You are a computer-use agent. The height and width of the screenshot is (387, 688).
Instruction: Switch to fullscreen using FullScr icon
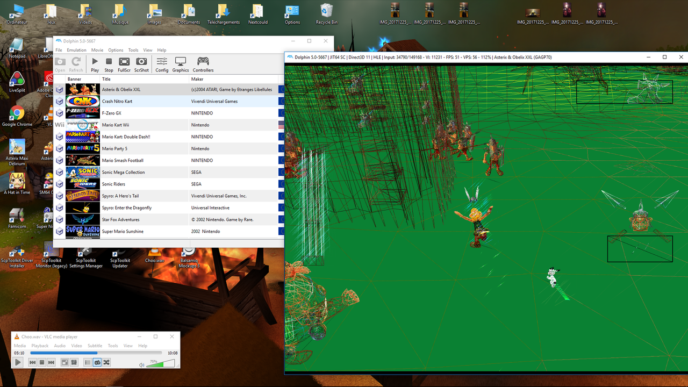pyautogui.click(x=124, y=64)
